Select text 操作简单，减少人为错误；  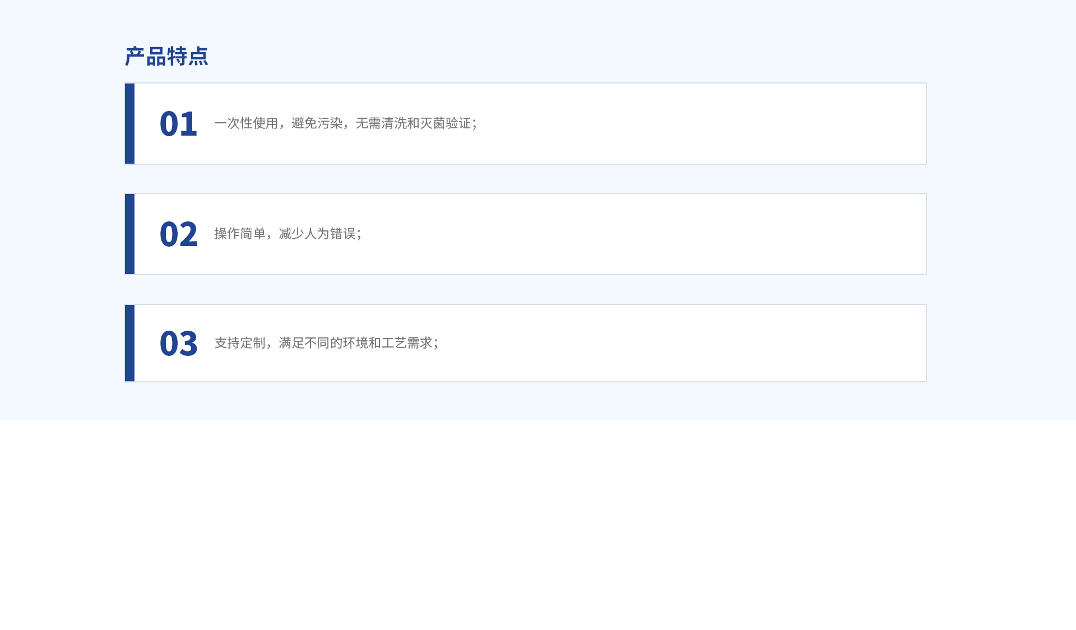coord(288,234)
